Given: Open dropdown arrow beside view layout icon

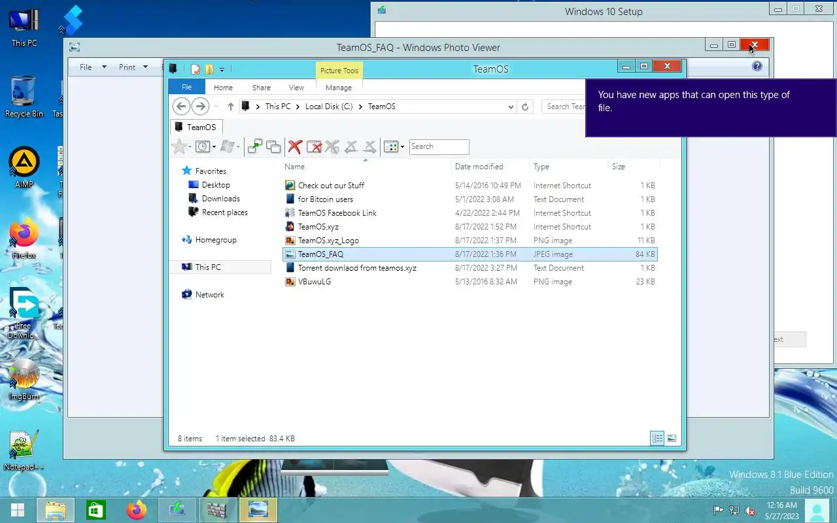Looking at the screenshot, I should [402, 147].
